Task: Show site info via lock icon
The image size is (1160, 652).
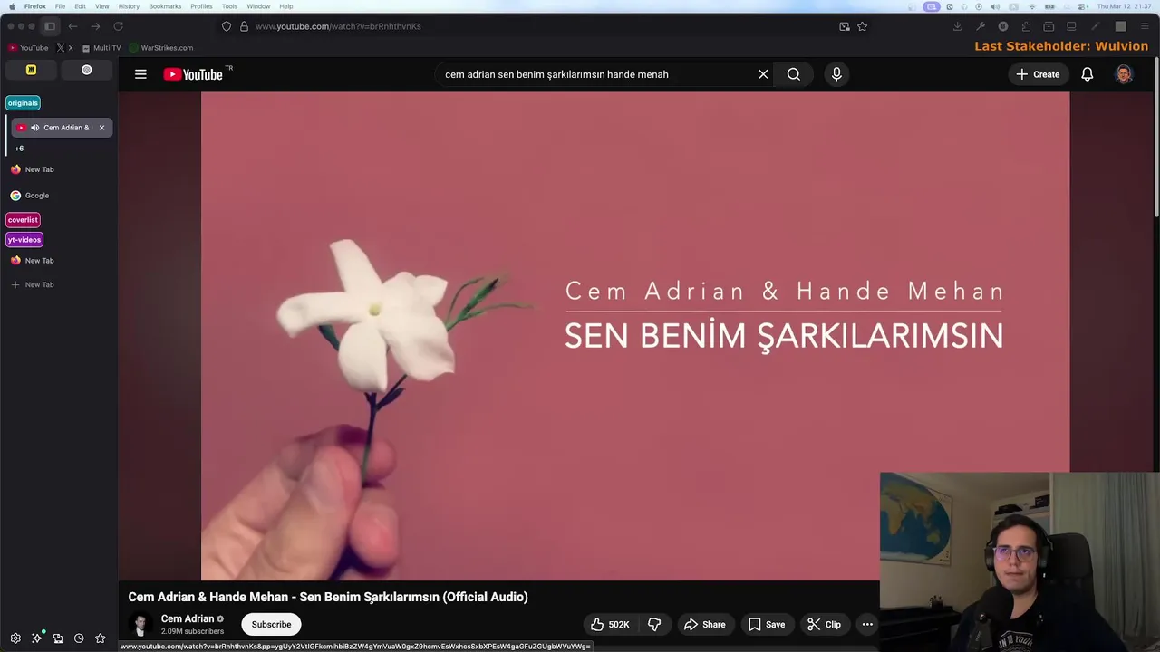Action: (x=244, y=26)
